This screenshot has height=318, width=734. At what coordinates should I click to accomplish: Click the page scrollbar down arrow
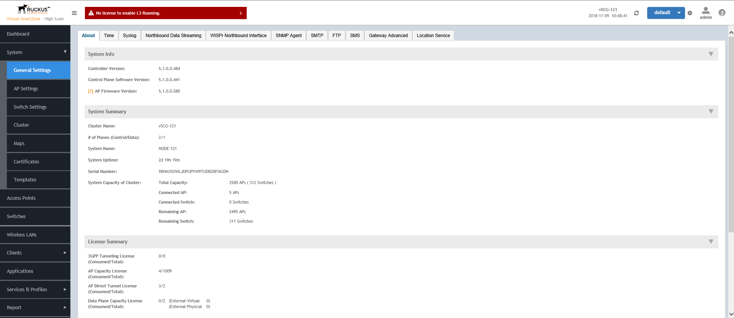[731, 314]
